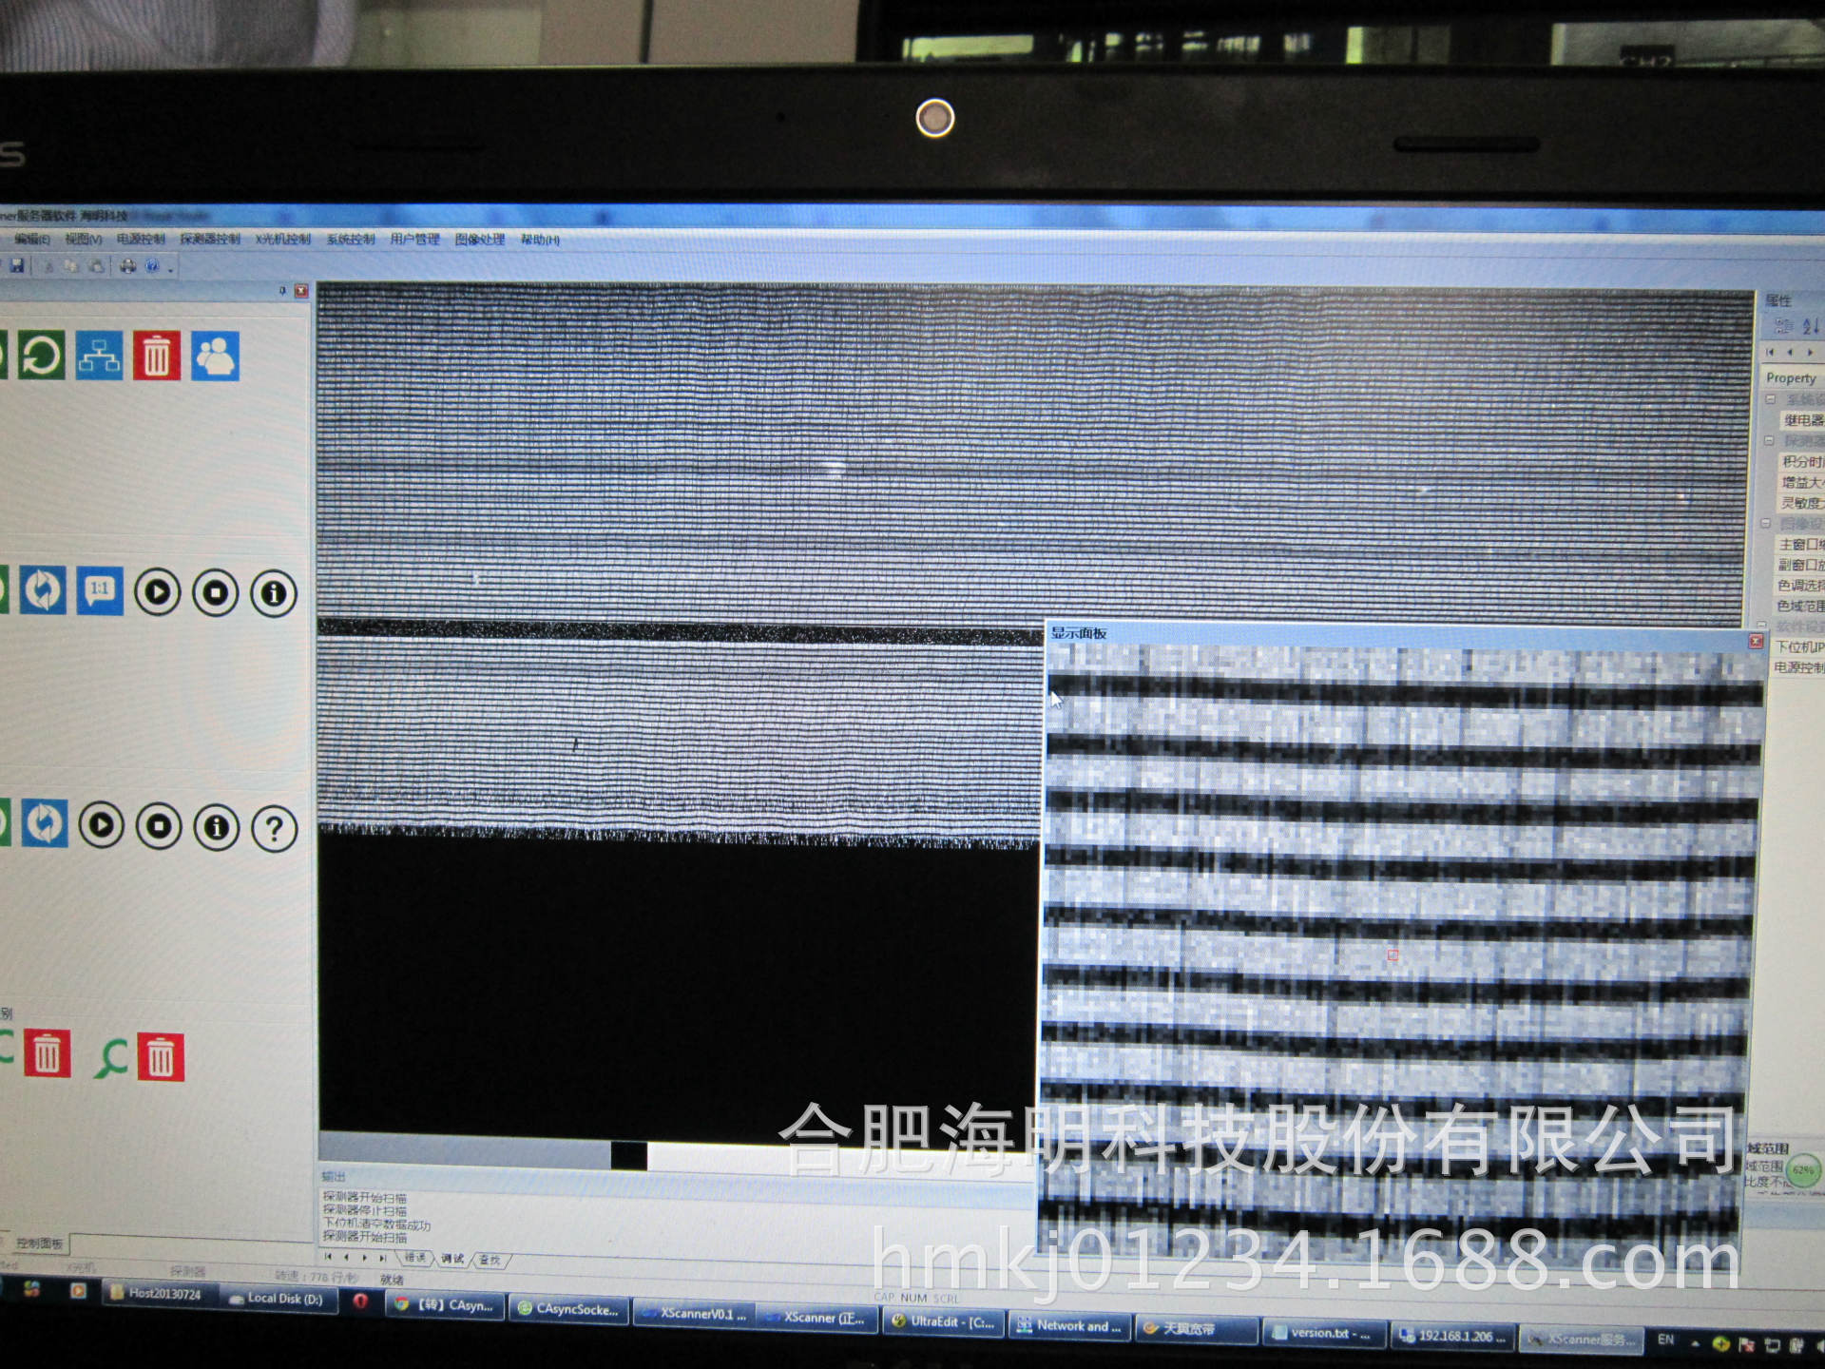Click the play button in third row
Screen dimensions: 1825x1369
[x=101, y=825]
